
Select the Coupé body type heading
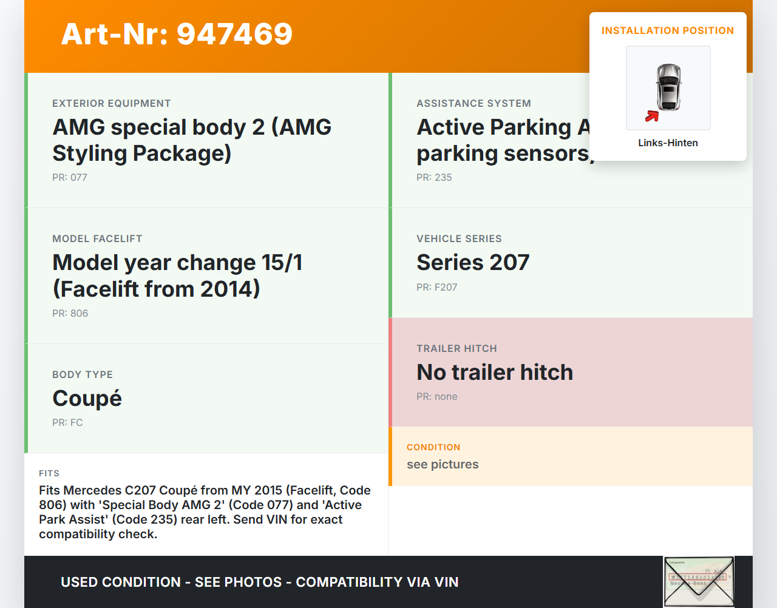[87, 399]
